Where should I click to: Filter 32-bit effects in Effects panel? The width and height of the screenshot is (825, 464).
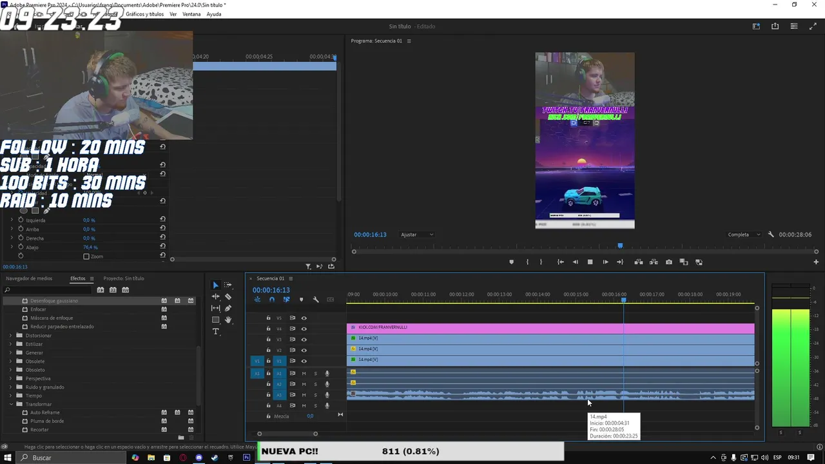click(x=113, y=290)
